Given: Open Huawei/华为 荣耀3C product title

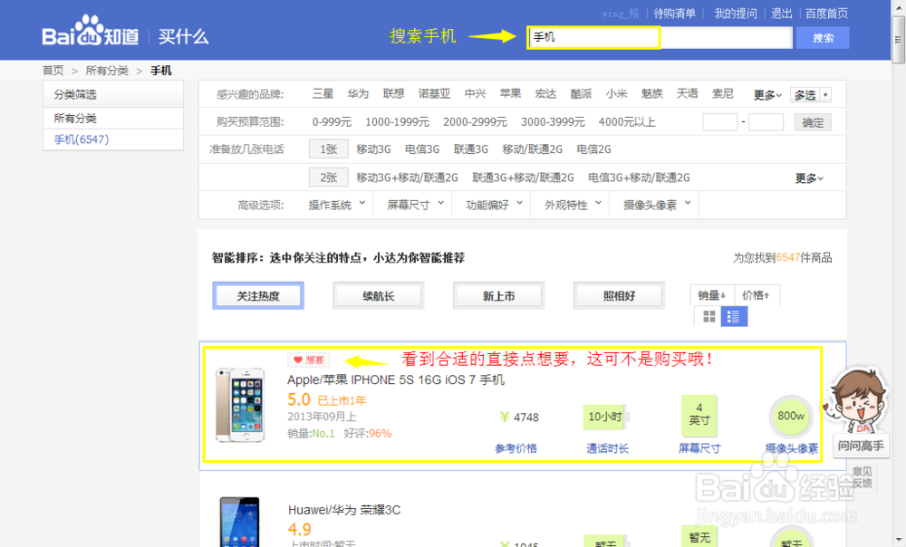Looking at the screenshot, I should 344,510.
